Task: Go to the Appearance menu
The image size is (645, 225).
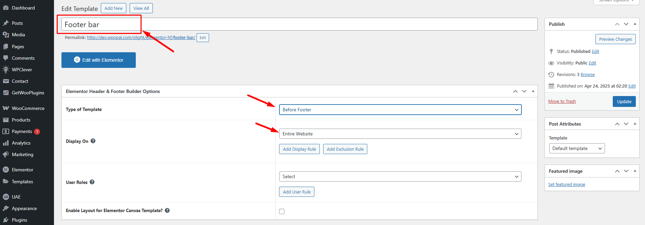Action: (x=24, y=208)
